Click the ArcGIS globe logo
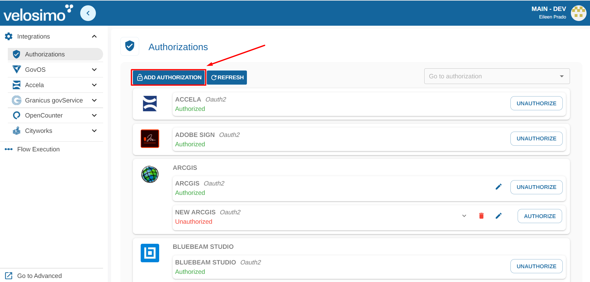 [x=150, y=174]
